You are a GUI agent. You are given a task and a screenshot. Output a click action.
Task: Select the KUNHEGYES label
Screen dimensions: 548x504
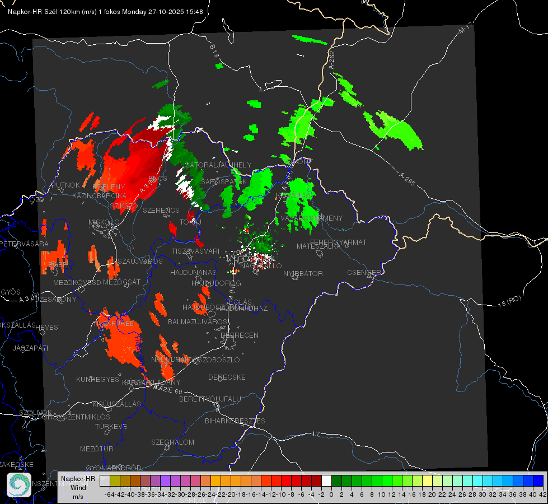97,380
